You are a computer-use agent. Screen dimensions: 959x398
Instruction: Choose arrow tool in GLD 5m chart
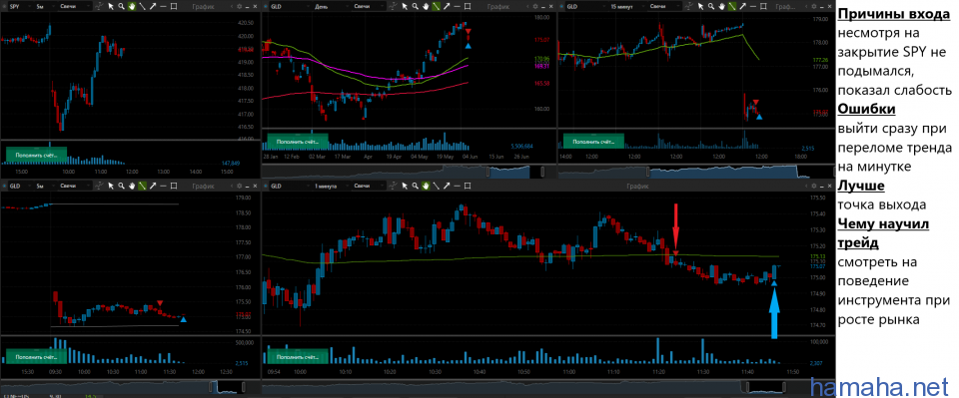click(153, 187)
